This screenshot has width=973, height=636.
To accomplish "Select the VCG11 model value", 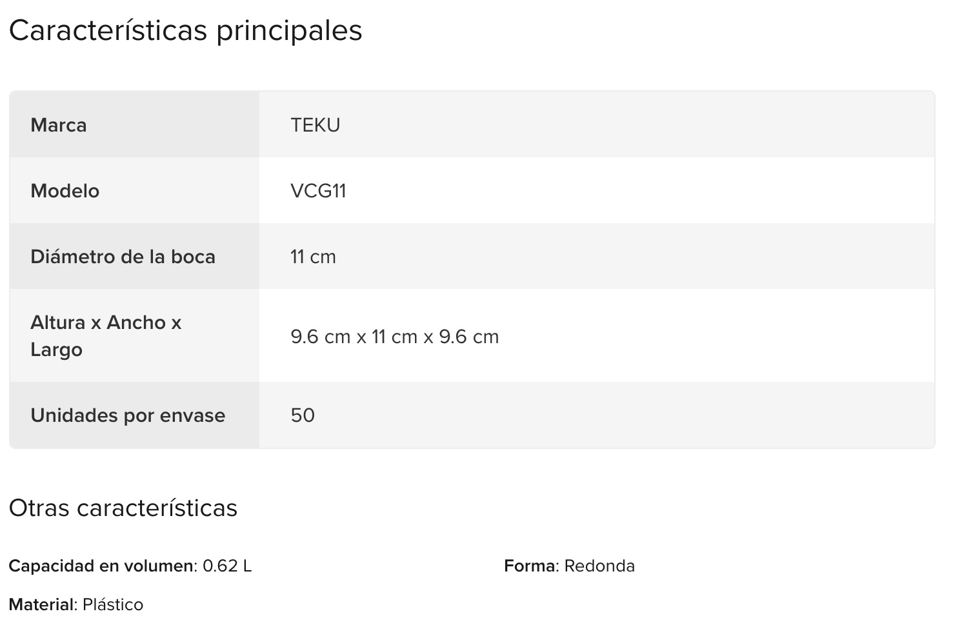I will point(318,191).
